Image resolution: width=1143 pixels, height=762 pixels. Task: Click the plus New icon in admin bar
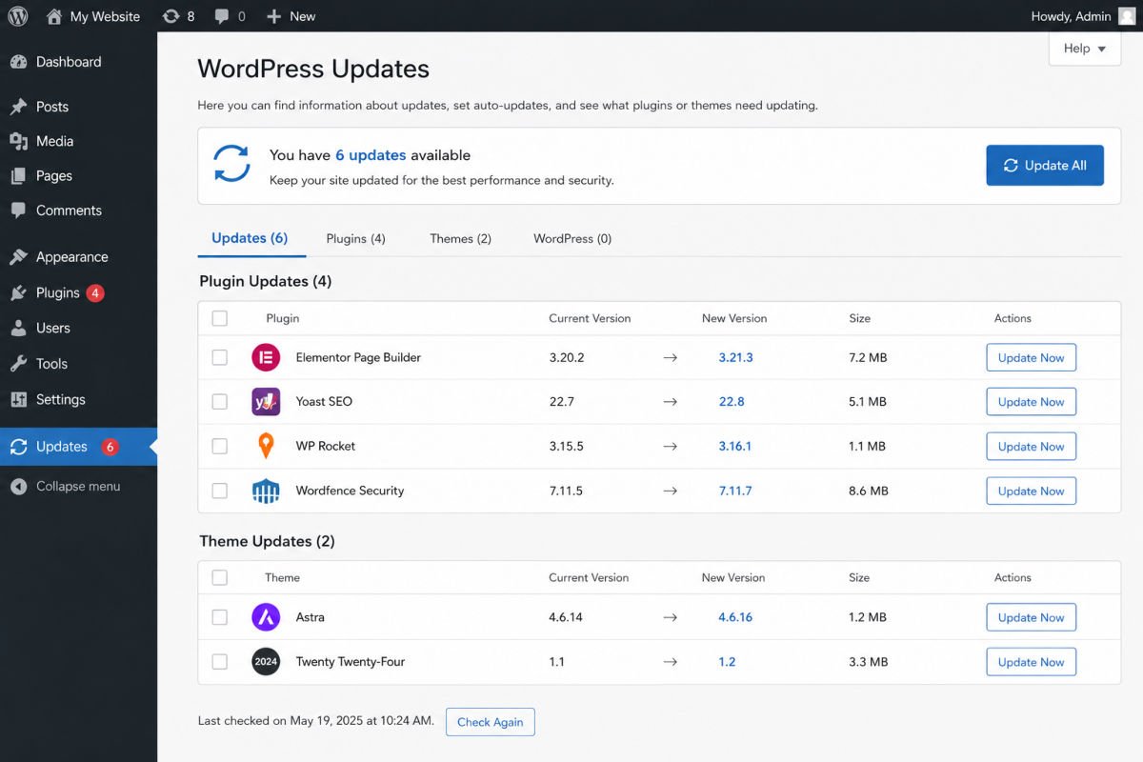point(274,16)
